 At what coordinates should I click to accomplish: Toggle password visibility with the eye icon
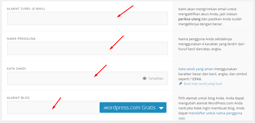coord(144,78)
